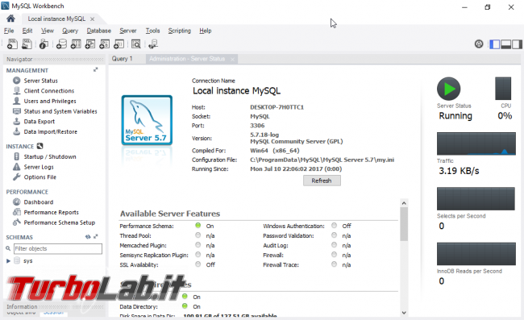Open Startup / Shutdown
This screenshot has width=524, height=320.
pos(50,156)
